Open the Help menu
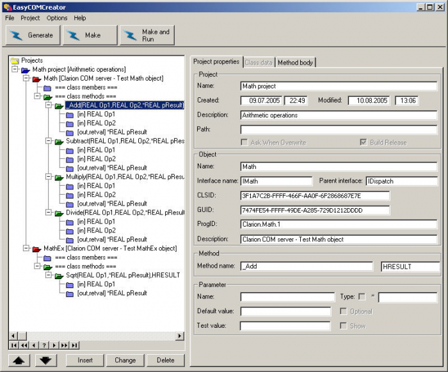Image resolution: width=448 pixels, height=372 pixels. click(x=80, y=18)
